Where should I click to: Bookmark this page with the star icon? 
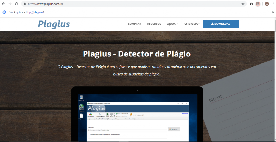coord(243,4)
